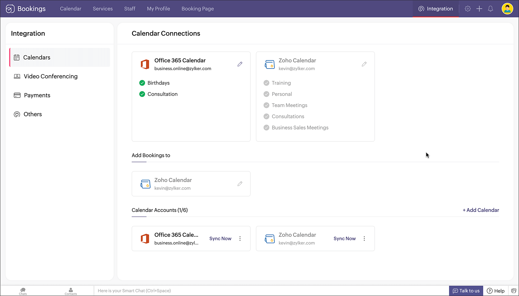This screenshot has width=519, height=296.
Task: Open the user profile avatar
Action: [507, 9]
